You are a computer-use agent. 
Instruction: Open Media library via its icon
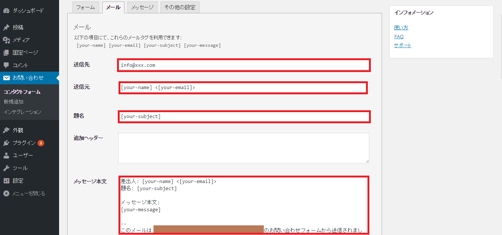coord(6,40)
